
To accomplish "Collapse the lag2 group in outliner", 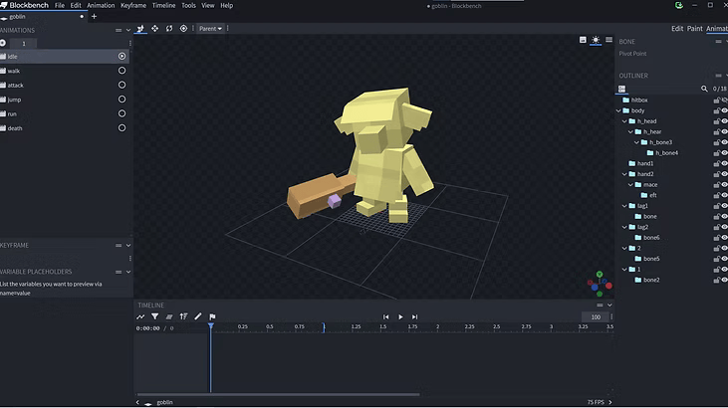I will [x=624, y=227].
